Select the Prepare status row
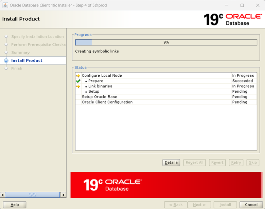This screenshot has height=209, width=265. click(166, 81)
